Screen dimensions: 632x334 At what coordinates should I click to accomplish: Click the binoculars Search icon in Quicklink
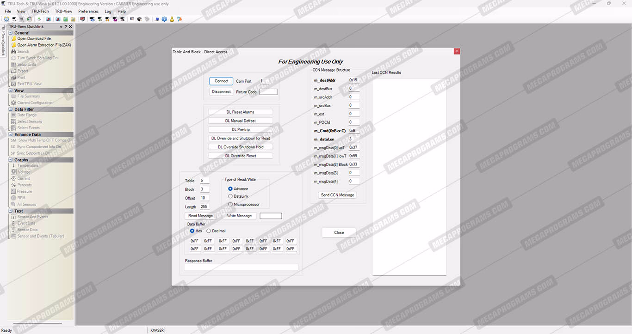click(13, 52)
